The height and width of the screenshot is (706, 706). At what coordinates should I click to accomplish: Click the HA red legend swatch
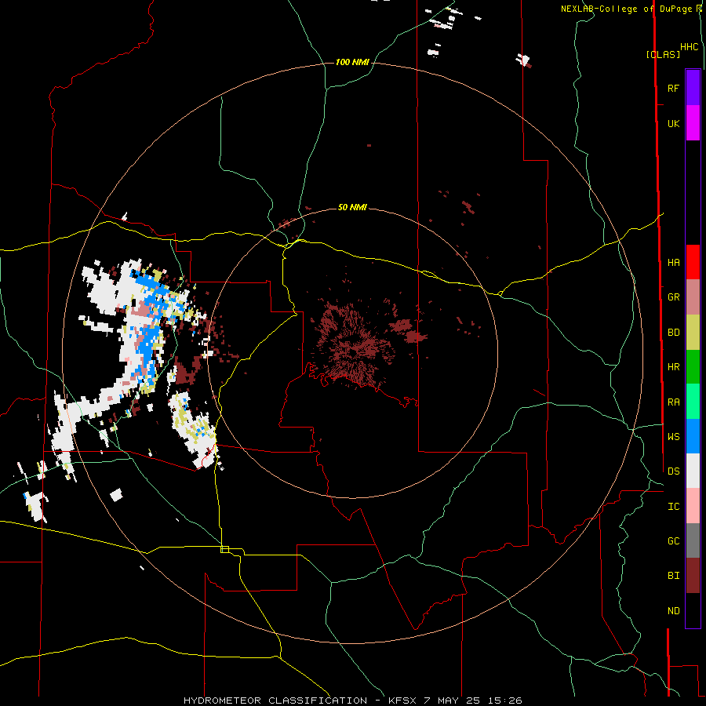click(x=693, y=262)
